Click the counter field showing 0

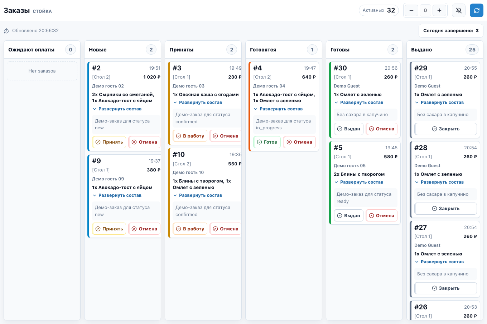(425, 10)
